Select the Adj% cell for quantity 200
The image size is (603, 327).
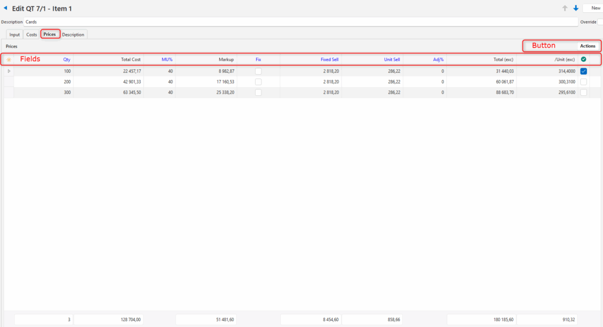click(424, 82)
